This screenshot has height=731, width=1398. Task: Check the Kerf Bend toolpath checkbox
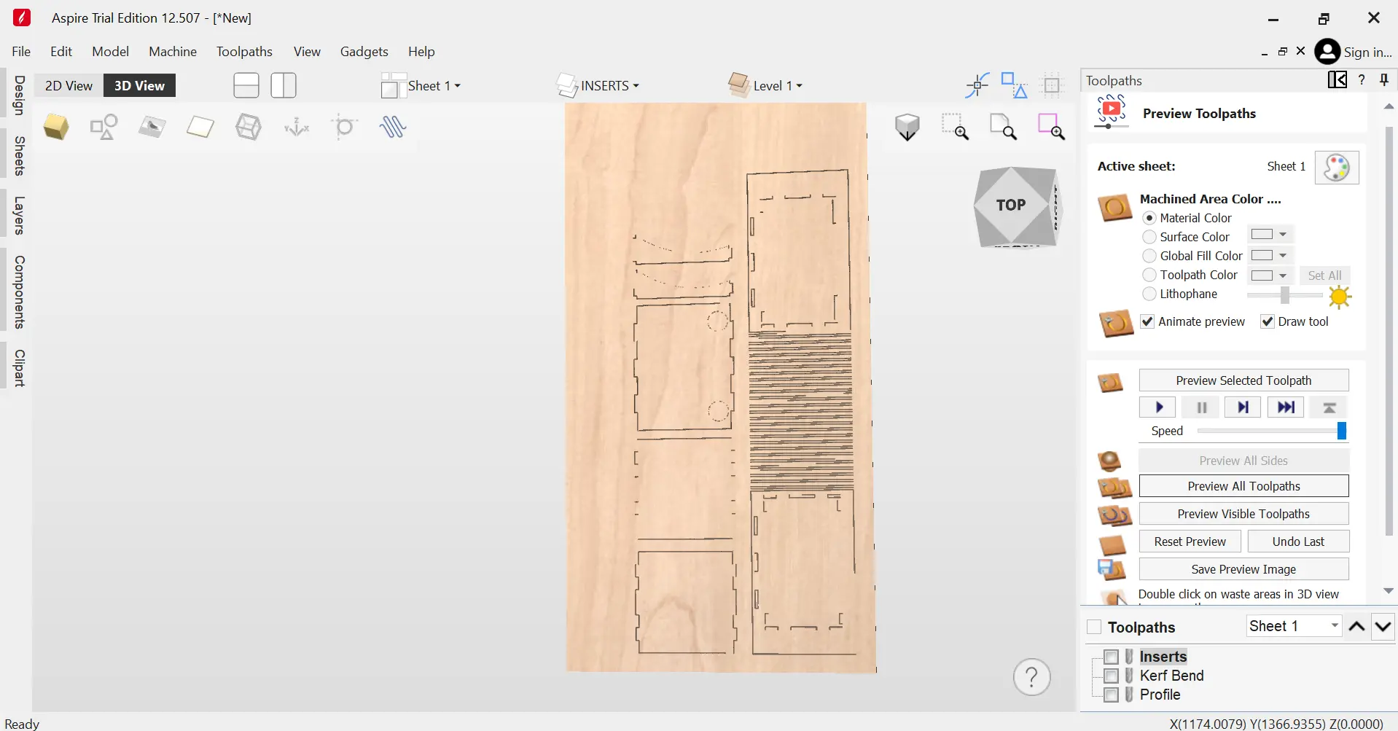[1112, 676]
